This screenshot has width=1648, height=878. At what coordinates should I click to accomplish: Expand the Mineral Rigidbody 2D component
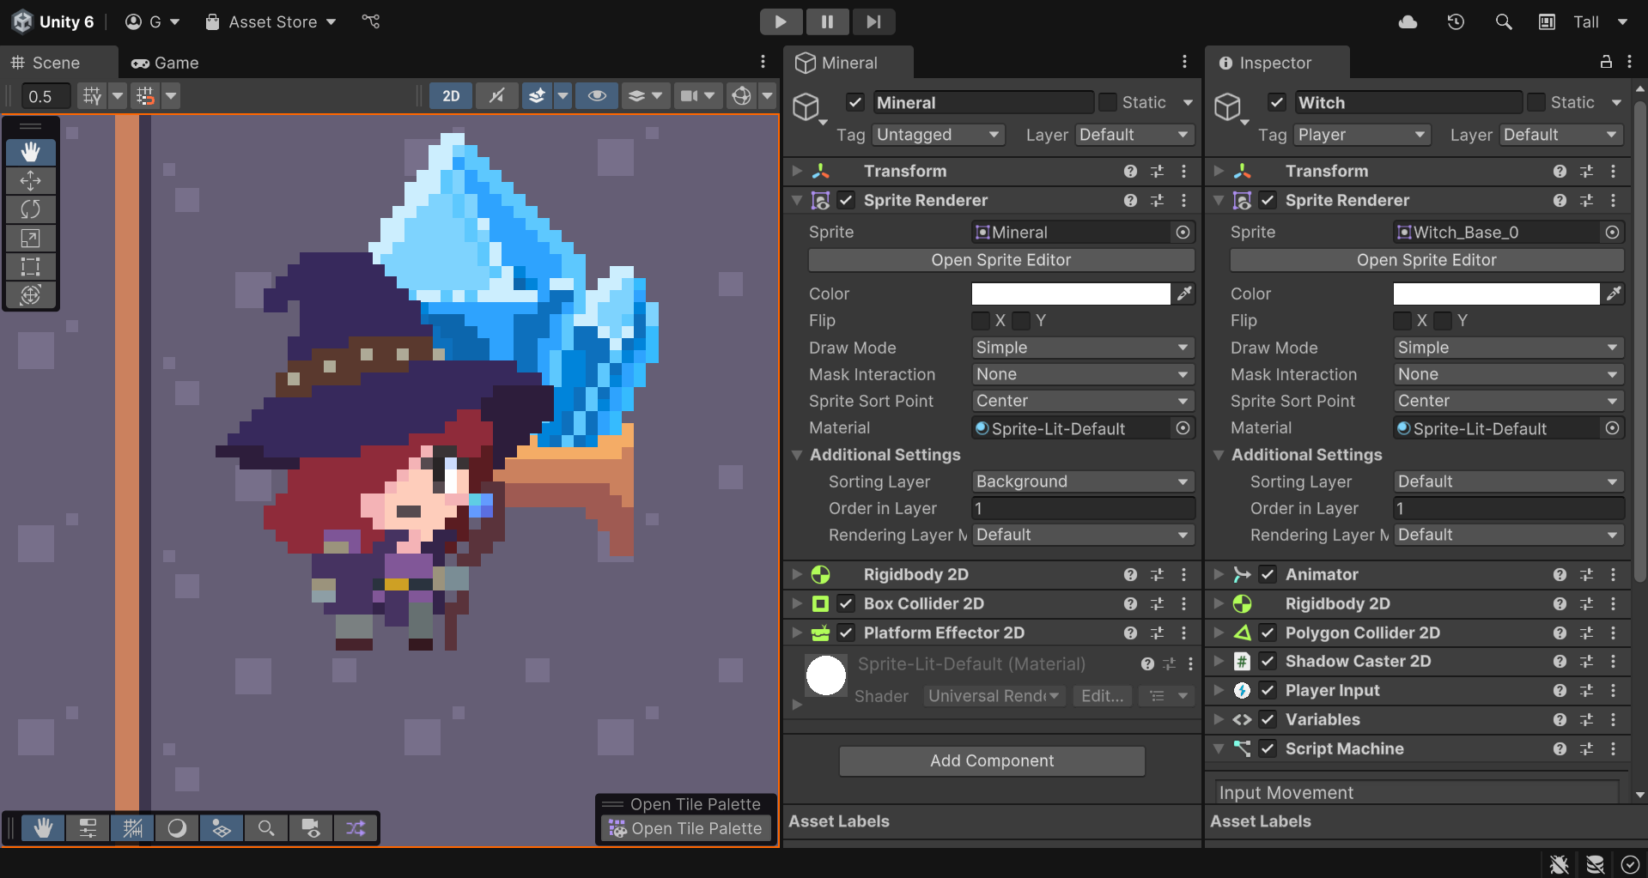click(797, 574)
